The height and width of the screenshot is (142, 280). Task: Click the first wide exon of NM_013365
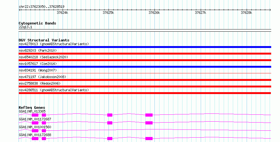click(35, 115)
